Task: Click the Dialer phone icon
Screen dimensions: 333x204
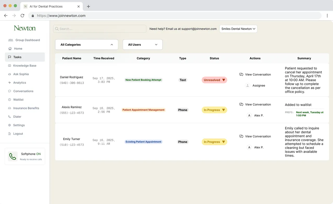Action: (10, 117)
